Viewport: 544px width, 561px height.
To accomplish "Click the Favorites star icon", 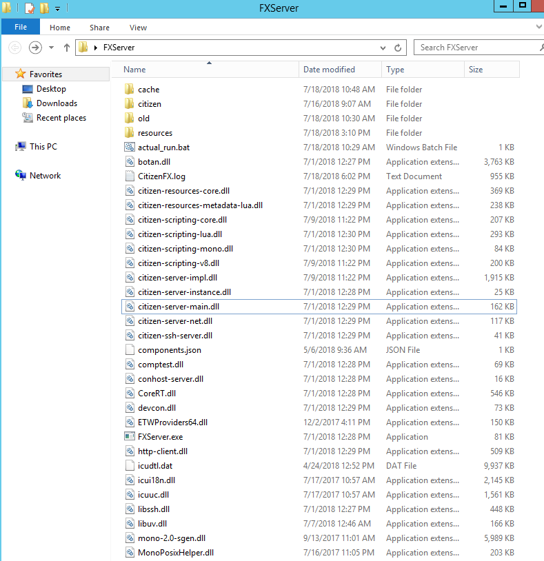I will (21, 74).
